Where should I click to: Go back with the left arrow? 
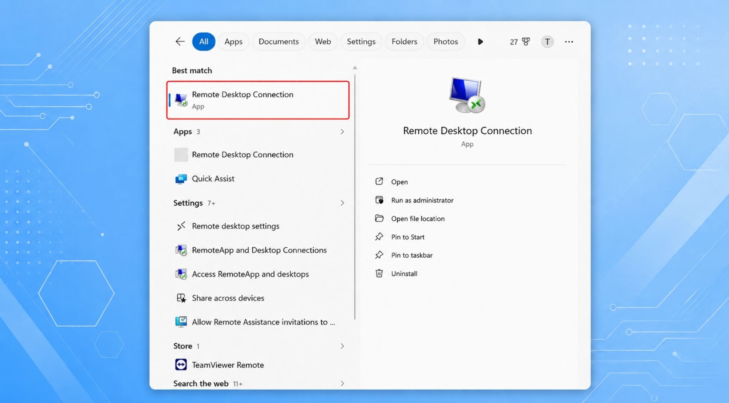click(180, 41)
